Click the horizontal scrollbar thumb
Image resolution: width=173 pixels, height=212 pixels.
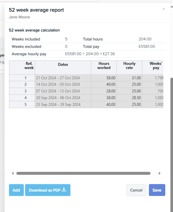pos(83,173)
